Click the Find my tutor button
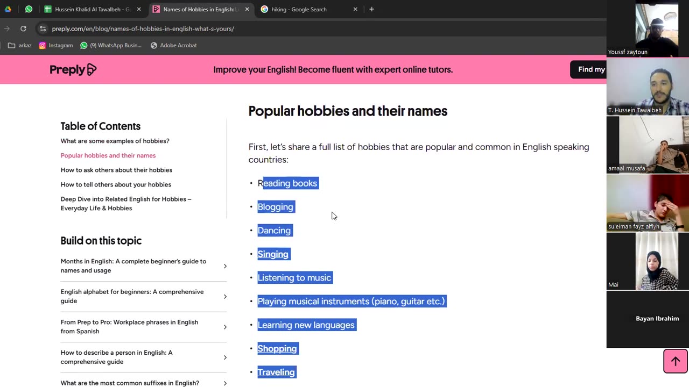The height and width of the screenshot is (387, 689). 589,69
